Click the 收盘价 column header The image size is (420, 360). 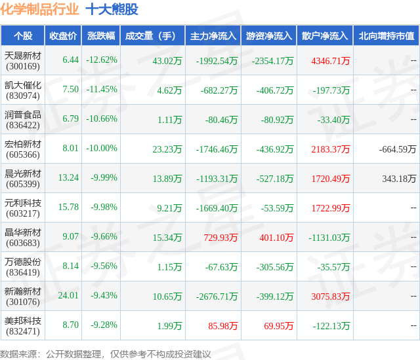(63, 36)
